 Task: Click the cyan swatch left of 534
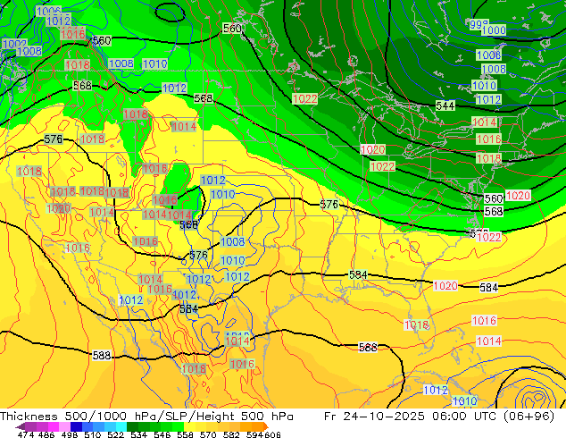point(121,426)
